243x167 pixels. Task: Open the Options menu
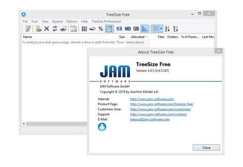(72, 21)
